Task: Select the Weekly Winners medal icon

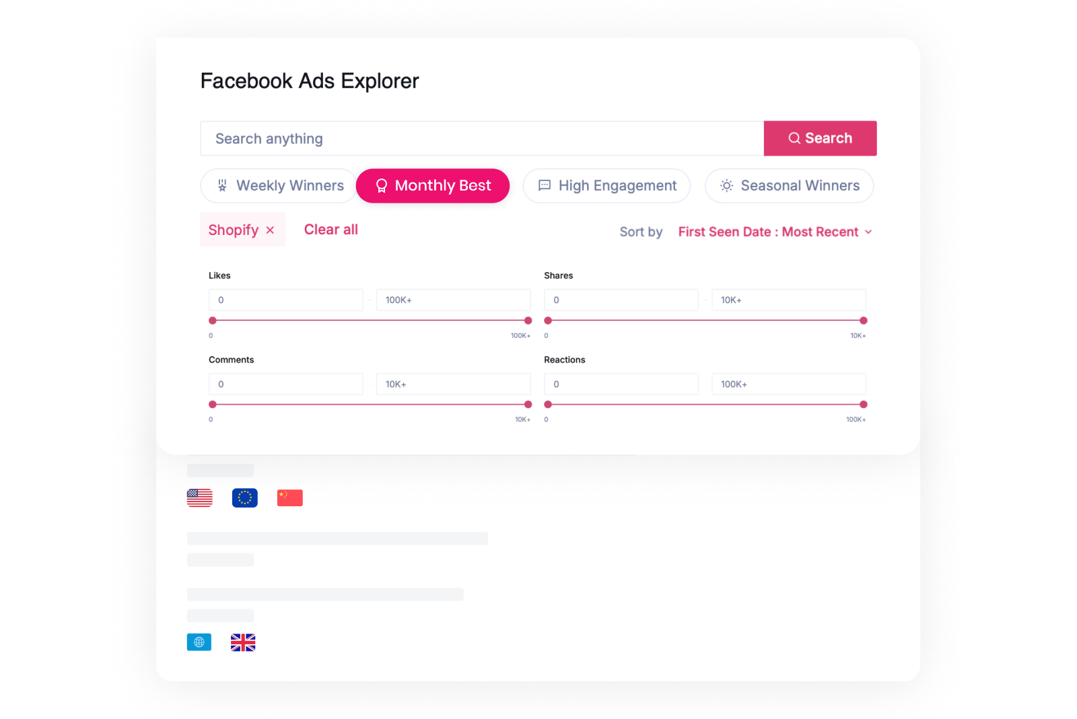Action: coord(222,186)
